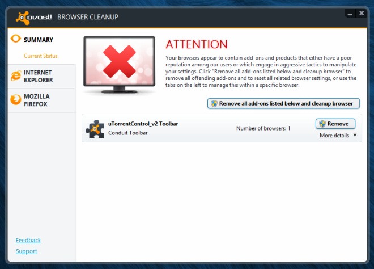374x269 pixels.
Task: Click the Internet Explorer icon
Action: tap(16, 76)
